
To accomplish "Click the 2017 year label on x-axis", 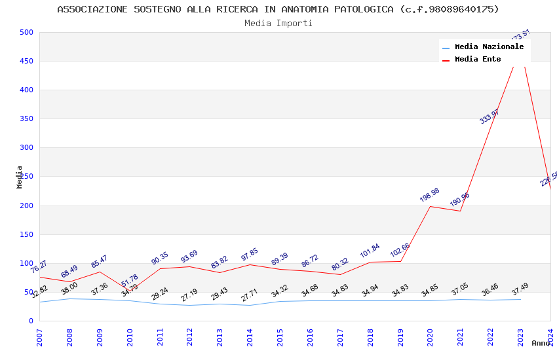I will 340,337.
